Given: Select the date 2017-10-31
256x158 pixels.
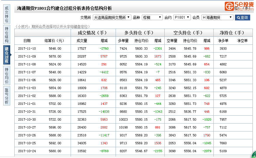Looking at the screenshot, I should [x=27, y=112].
